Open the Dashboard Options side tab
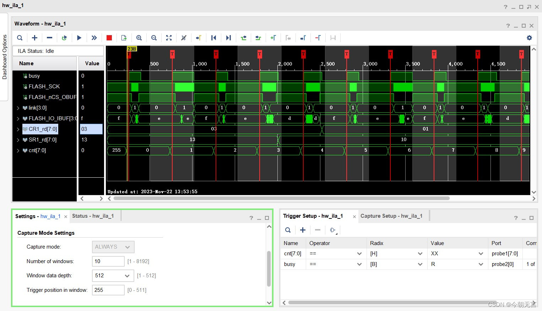Screen dimensions: 542x311 [x=4, y=57]
